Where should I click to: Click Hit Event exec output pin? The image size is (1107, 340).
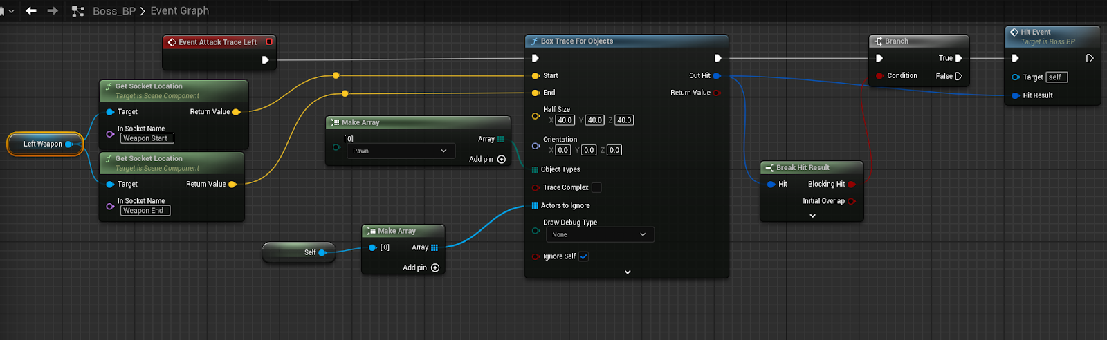(1090, 58)
